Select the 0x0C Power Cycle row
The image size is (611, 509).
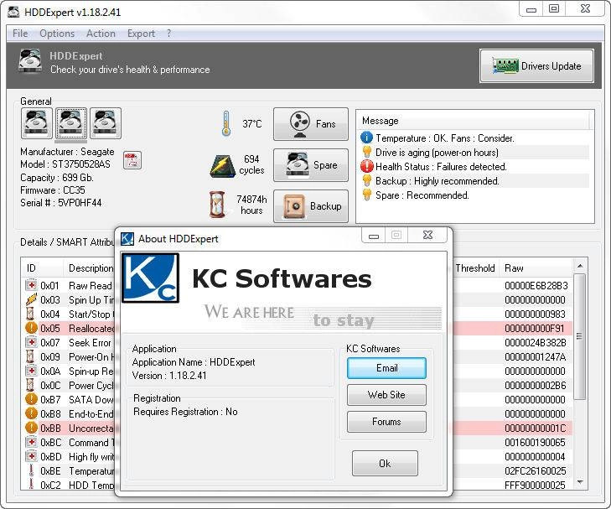coord(70,385)
